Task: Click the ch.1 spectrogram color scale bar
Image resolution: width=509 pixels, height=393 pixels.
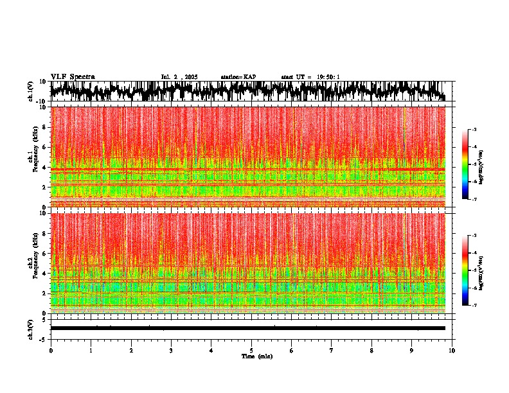Action: click(x=465, y=164)
